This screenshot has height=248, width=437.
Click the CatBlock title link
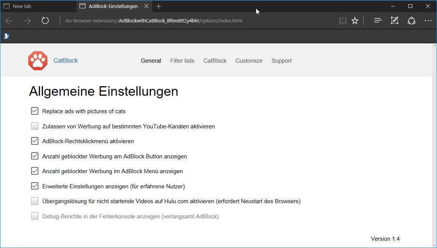[x=65, y=60]
